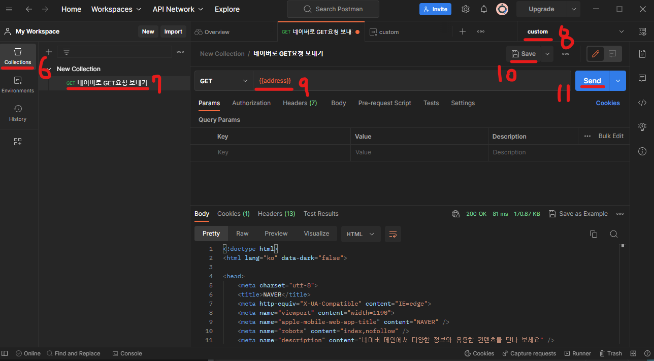Open the request info icon

[x=642, y=151]
